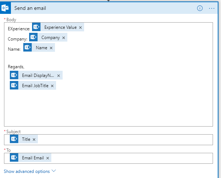This screenshot has height=178, width=221.
Task: Click the SharePoint icon on Title token
Action: (x=14, y=139)
